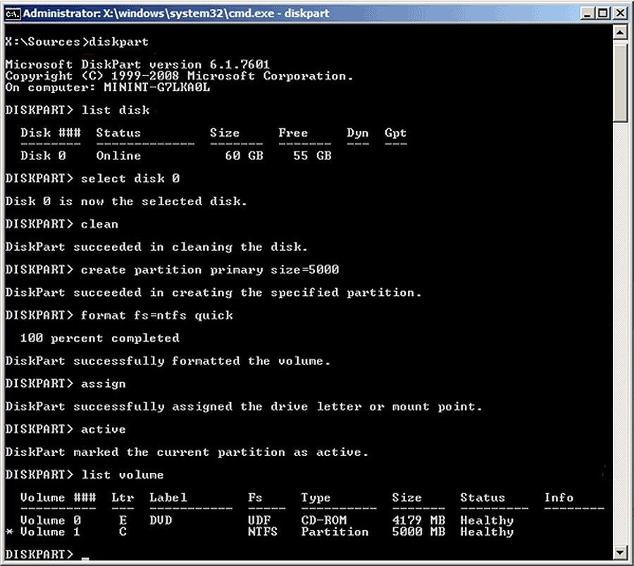Click the final DISKPART> prompt with the cursor
This screenshot has height=566, width=634.
point(47,554)
